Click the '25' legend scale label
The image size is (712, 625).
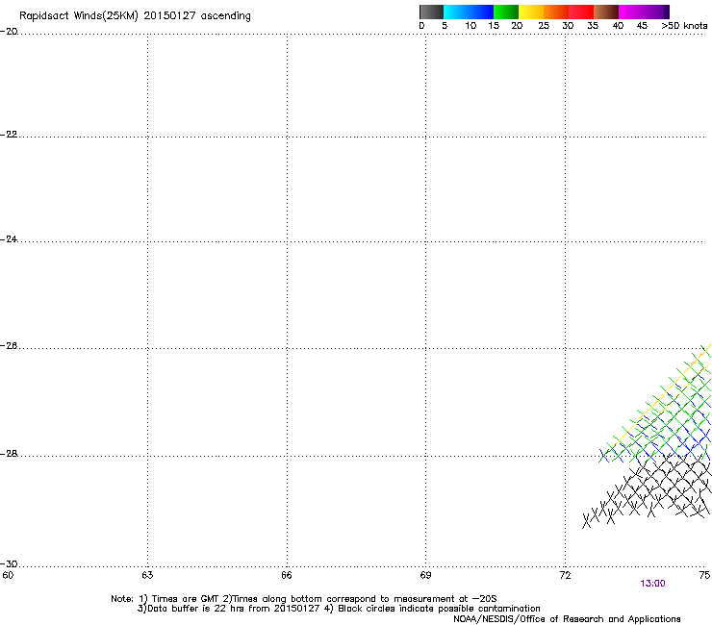tap(544, 26)
